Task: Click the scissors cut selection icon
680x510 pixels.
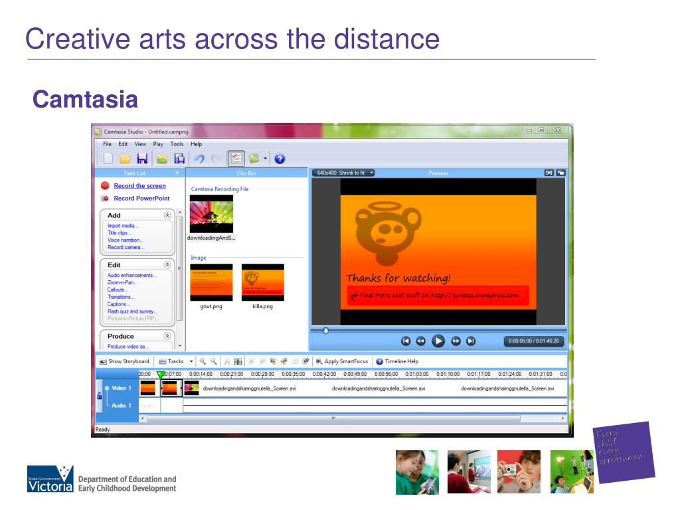Action: (x=227, y=361)
